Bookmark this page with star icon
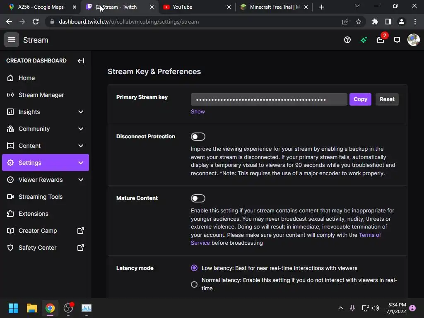The width and height of the screenshot is (424, 318). (359, 22)
